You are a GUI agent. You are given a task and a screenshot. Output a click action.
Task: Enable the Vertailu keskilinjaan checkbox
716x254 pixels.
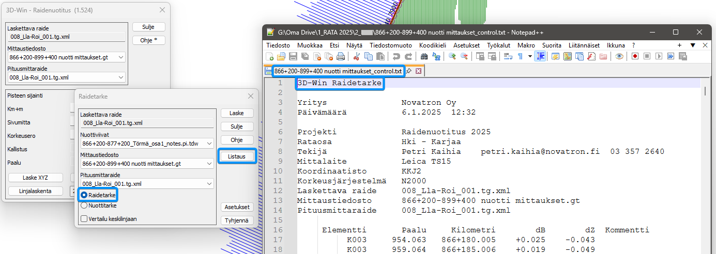84,219
